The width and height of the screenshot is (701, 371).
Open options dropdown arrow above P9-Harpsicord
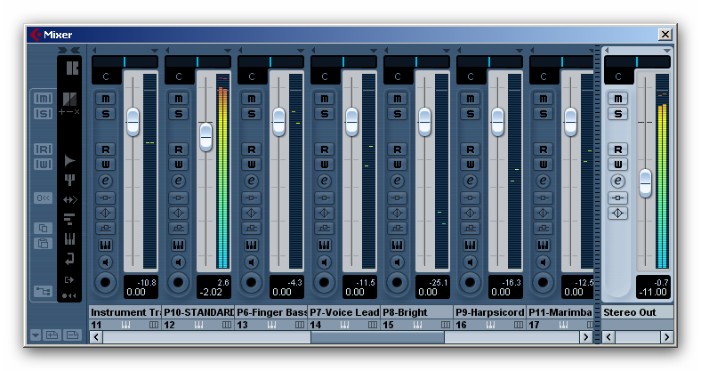point(519,51)
